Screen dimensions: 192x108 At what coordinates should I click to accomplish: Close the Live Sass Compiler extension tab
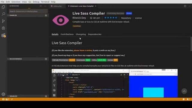tap(95, 6)
